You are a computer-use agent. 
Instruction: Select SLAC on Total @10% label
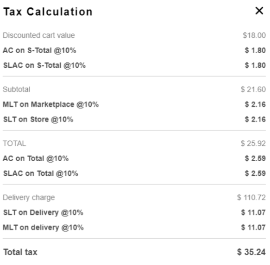(x=41, y=173)
